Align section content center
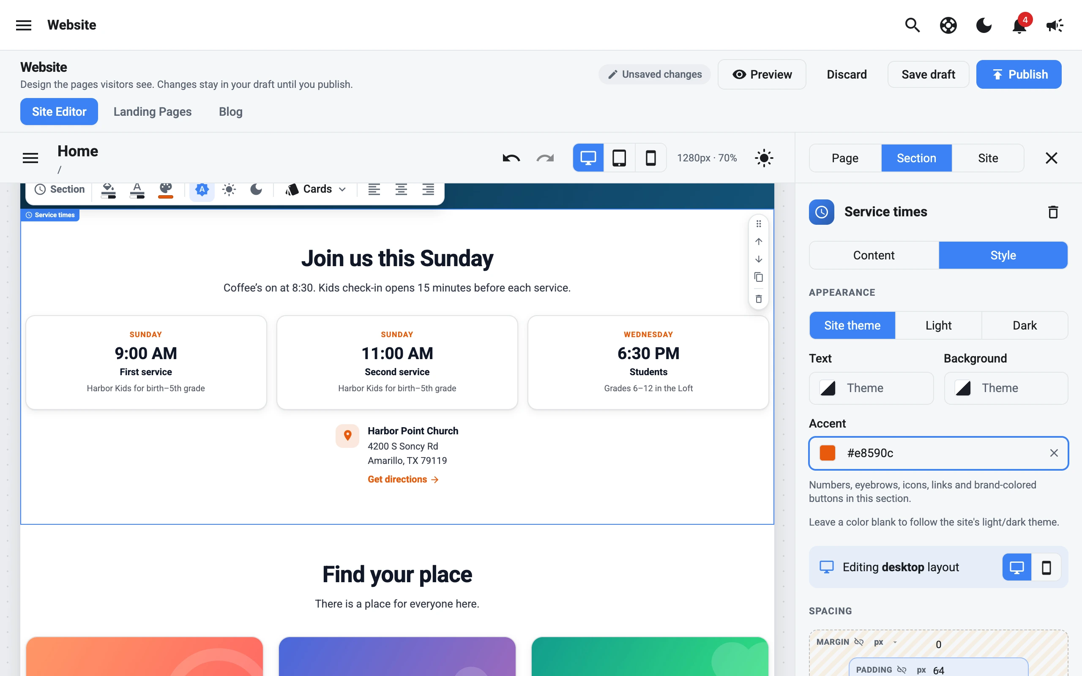The height and width of the screenshot is (676, 1082). [401, 190]
